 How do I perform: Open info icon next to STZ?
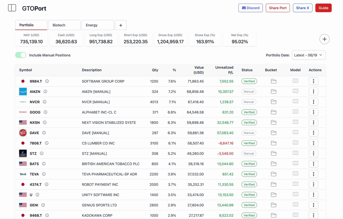click(41, 153)
